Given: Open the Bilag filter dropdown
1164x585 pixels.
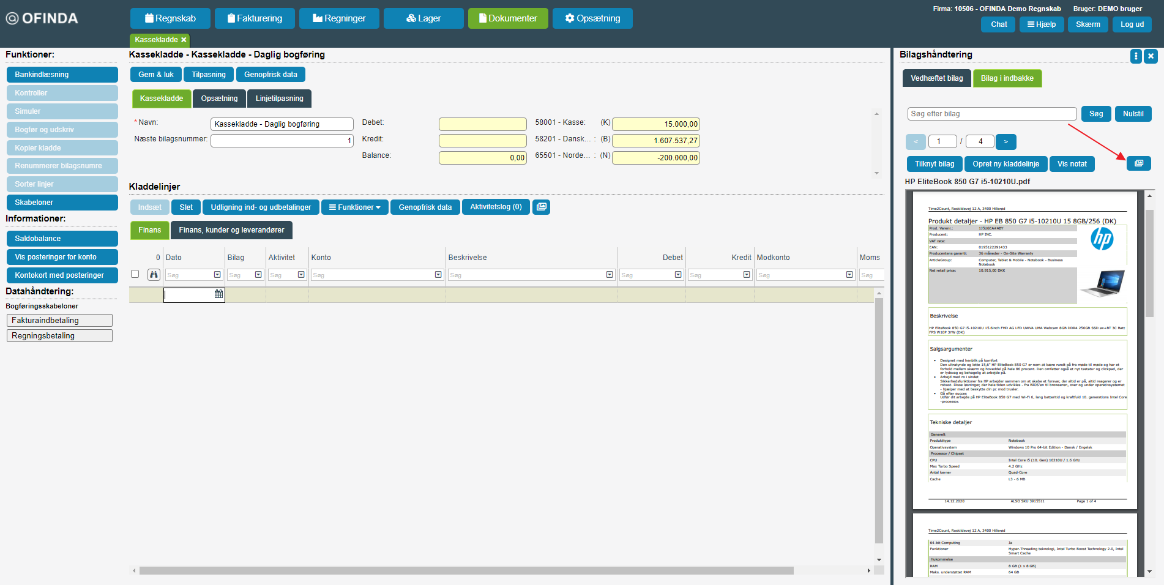Looking at the screenshot, I should 258,275.
